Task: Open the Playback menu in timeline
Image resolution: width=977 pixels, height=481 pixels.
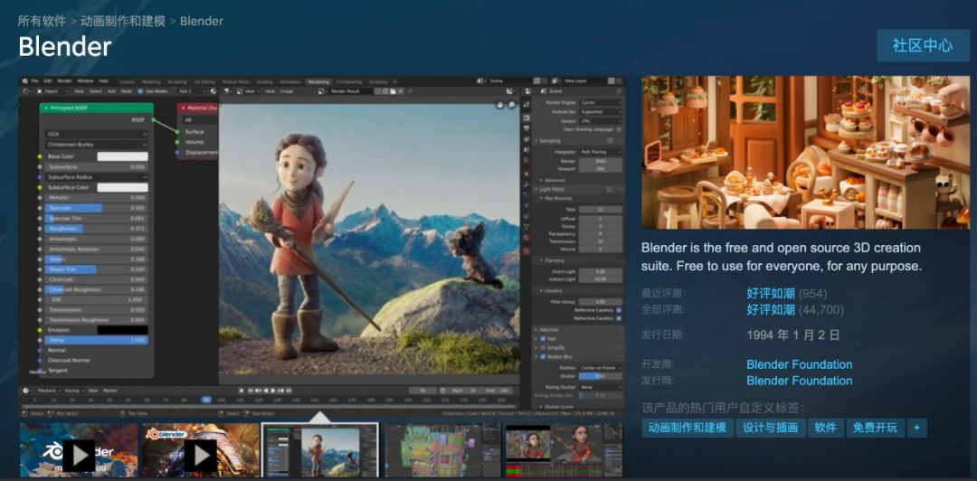Action: click(x=47, y=391)
